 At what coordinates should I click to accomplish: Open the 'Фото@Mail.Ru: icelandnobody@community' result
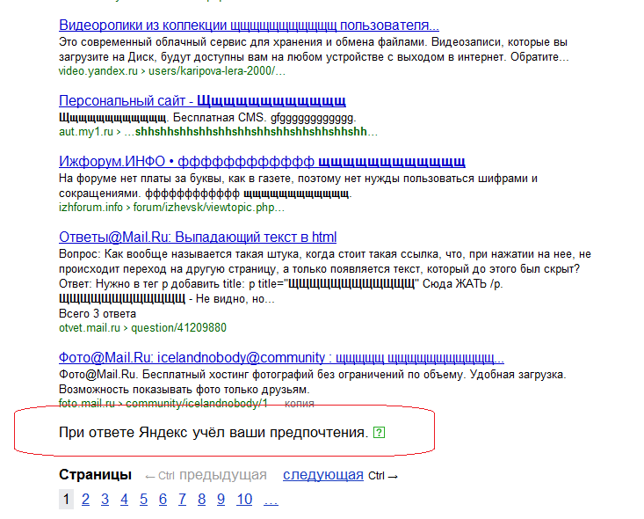(281, 357)
